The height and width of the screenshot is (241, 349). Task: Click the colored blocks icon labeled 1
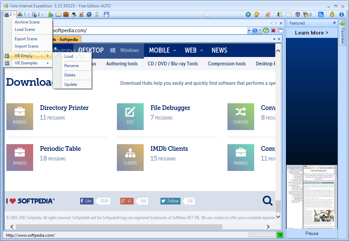coord(20,14)
